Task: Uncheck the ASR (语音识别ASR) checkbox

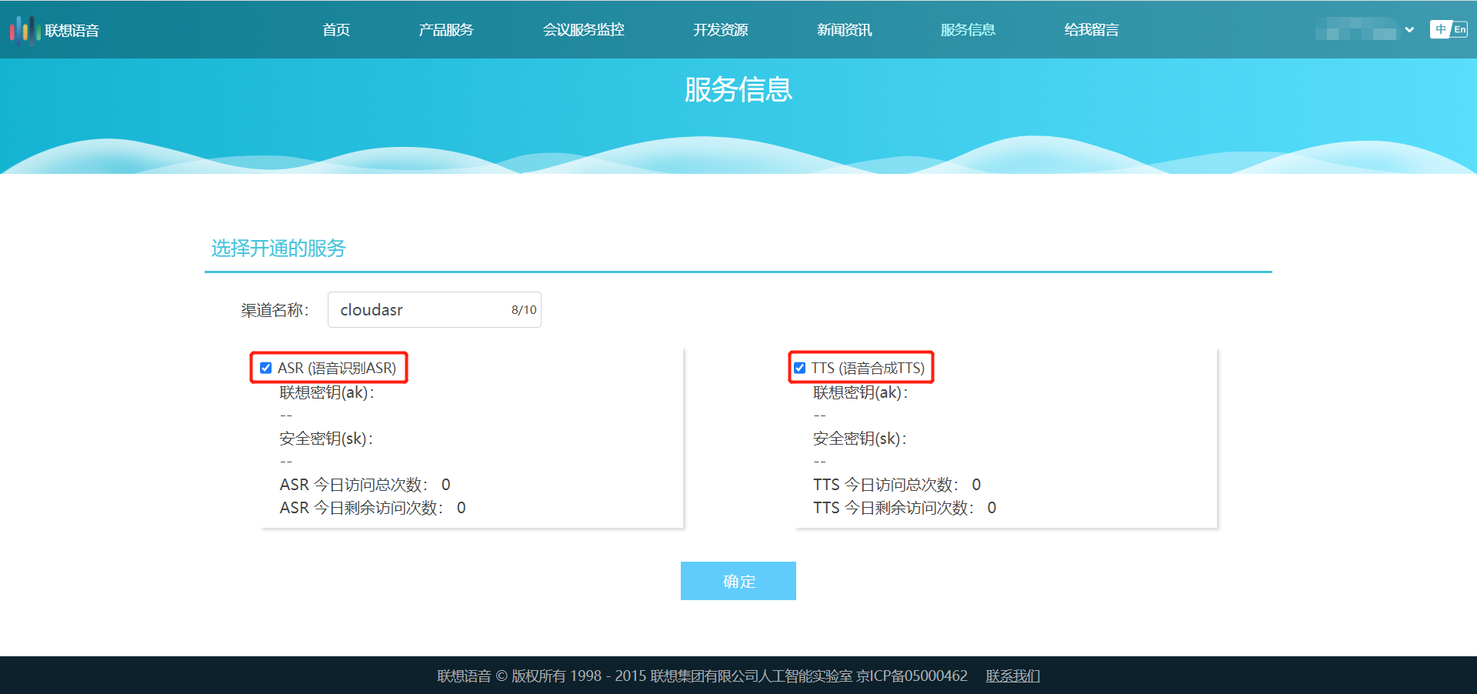Action: pyautogui.click(x=266, y=368)
